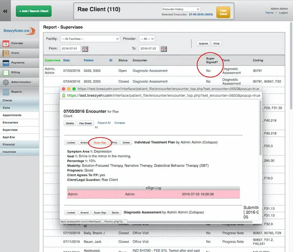Open Financial reports section

click(x=20, y=144)
